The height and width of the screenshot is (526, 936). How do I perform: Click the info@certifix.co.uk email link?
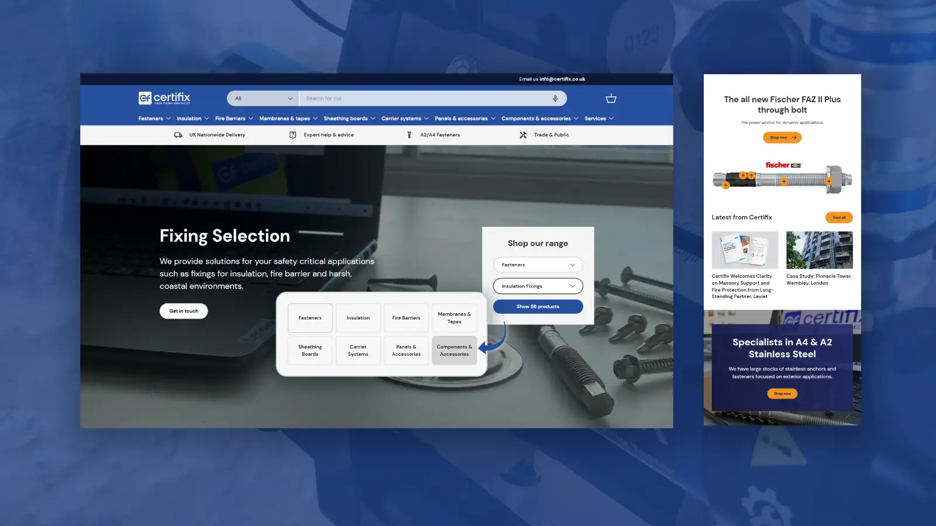pos(562,79)
